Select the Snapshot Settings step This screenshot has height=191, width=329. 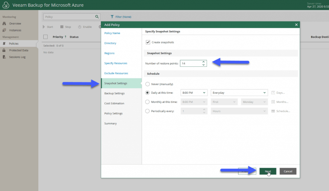[x=121, y=83]
